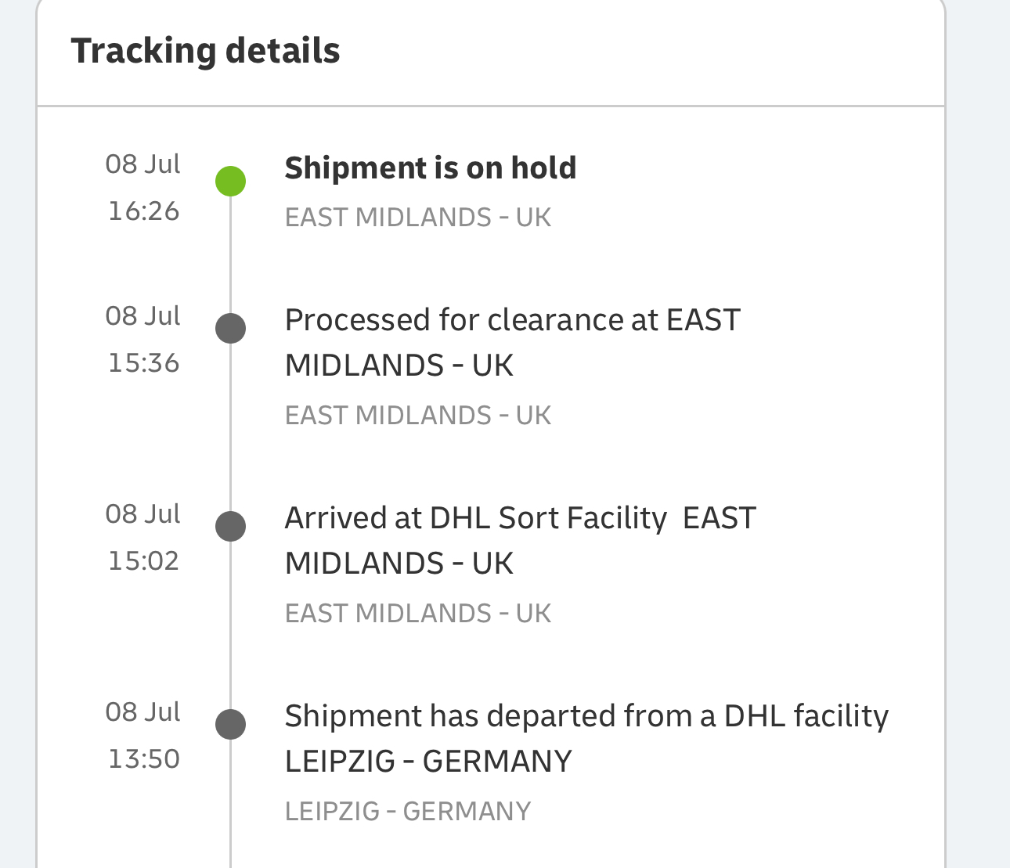Click the green status dot for shipment on hold
This screenshot has width=1010, height=868.
(230, 181)
